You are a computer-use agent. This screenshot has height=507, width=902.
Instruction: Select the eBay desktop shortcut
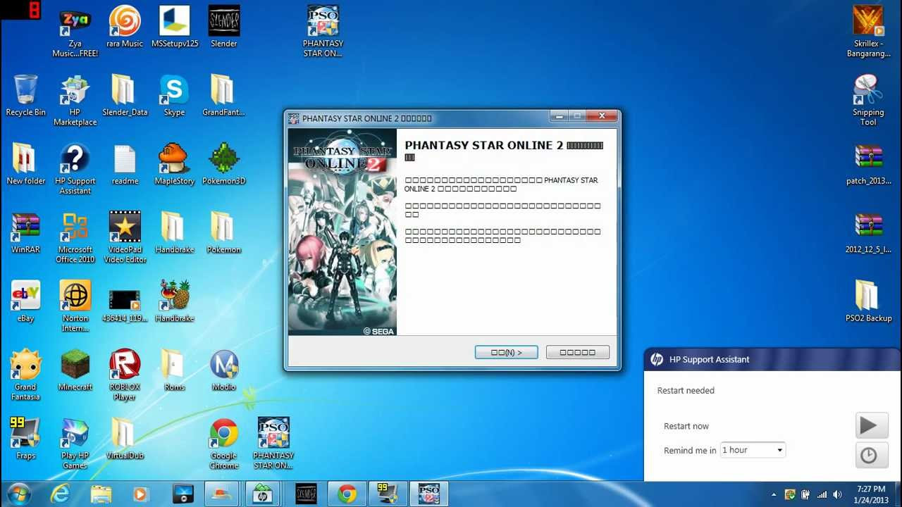pos(25,301)
